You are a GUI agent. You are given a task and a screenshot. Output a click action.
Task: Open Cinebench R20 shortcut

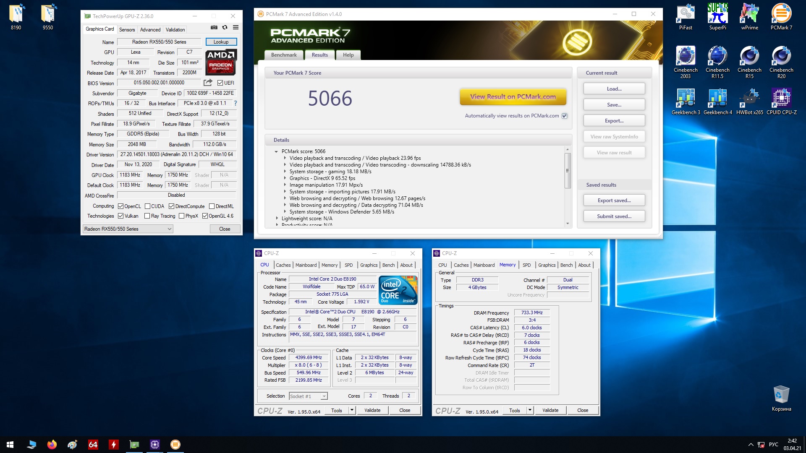(781, 62)
